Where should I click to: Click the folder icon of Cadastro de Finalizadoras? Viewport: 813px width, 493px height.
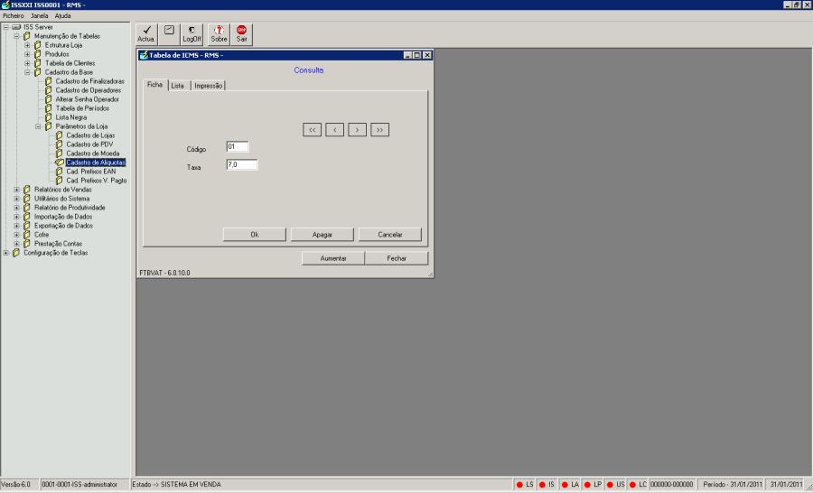coord(48,81)
